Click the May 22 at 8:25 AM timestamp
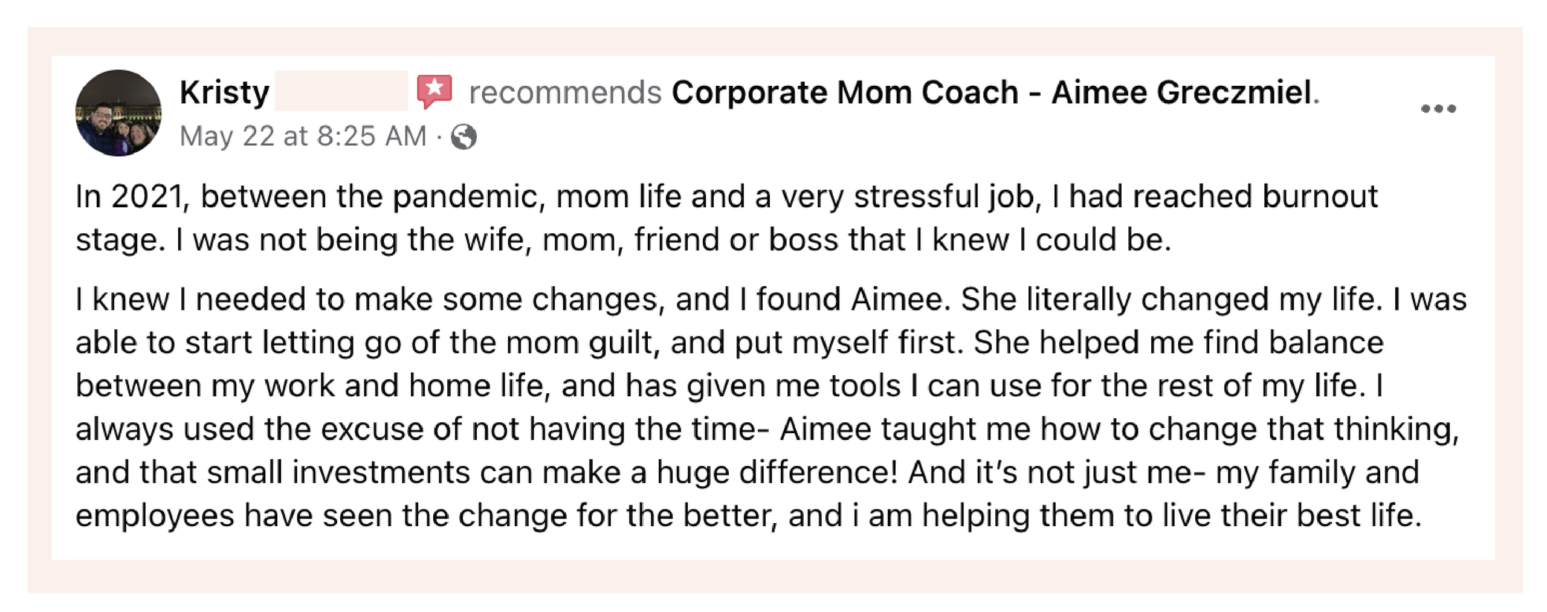 coord(303,136)
